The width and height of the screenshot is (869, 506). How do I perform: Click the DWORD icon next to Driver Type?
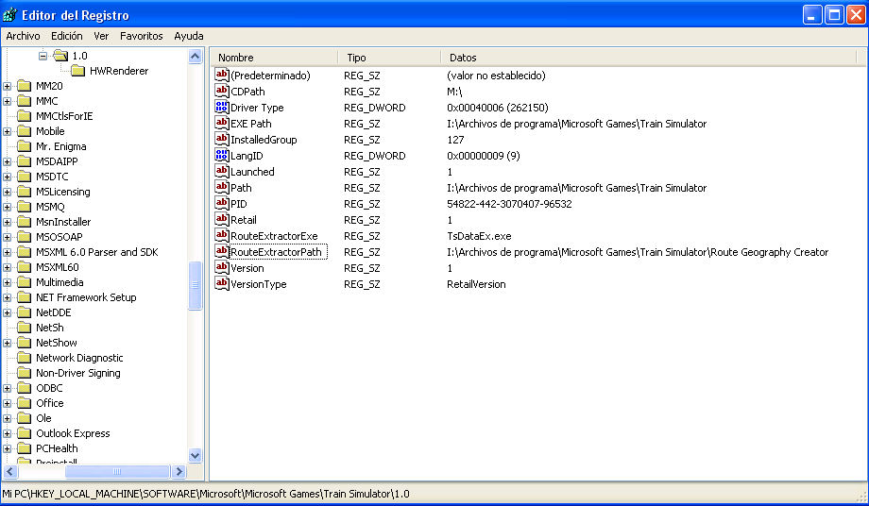coord(222,108)
